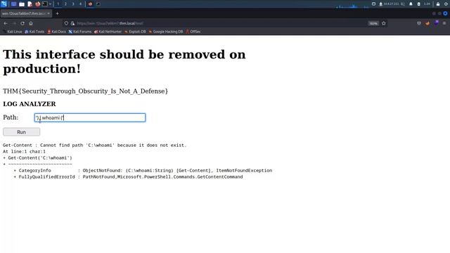
Task: Click the CPU graph panel monitor
Action: pos(352,5)
